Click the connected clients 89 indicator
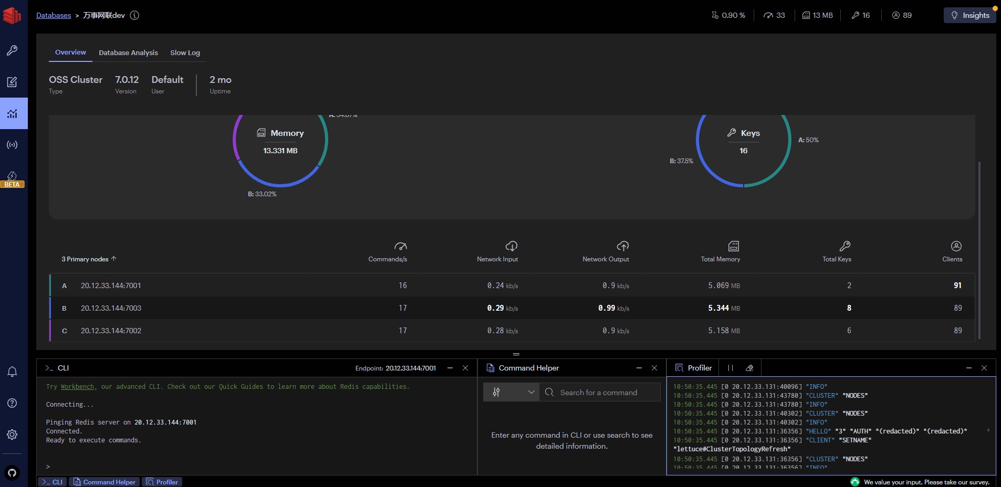The image size is (1001, 487). (x=902, y=15)
